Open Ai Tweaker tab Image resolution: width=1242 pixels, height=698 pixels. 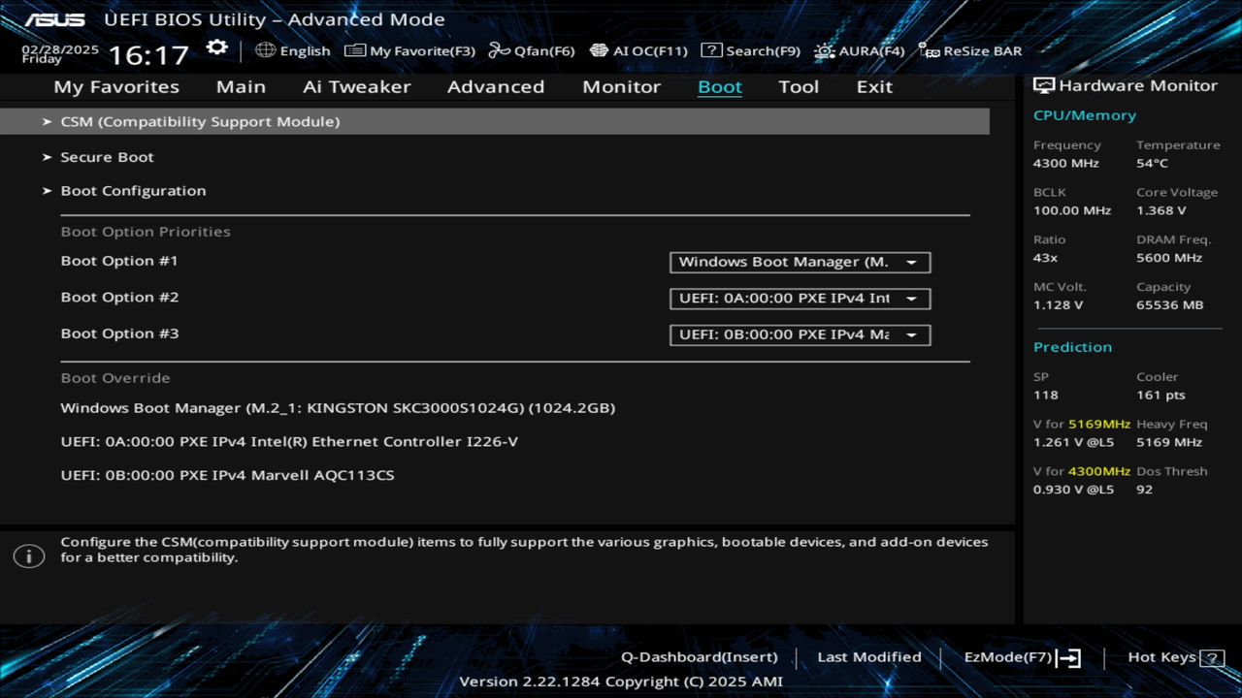pos(356,86)
